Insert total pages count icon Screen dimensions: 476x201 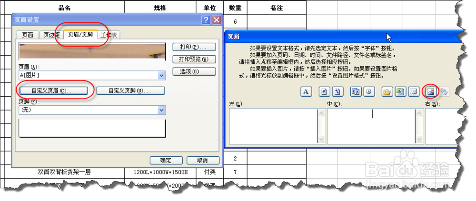click(x=337, y=92)
